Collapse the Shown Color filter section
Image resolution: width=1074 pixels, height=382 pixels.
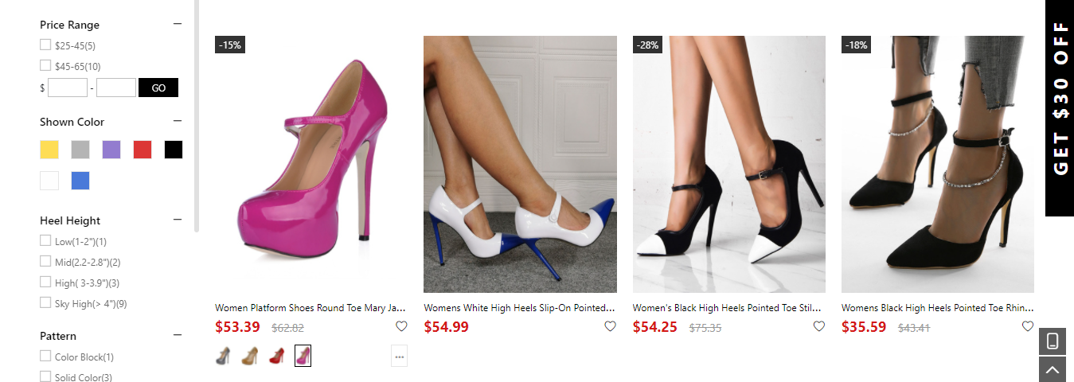pos(178,121)
